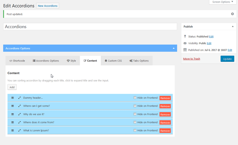Open the Screen Options dropdown
The width and height of the screenshot is (238, 145).
coord(223,2)
